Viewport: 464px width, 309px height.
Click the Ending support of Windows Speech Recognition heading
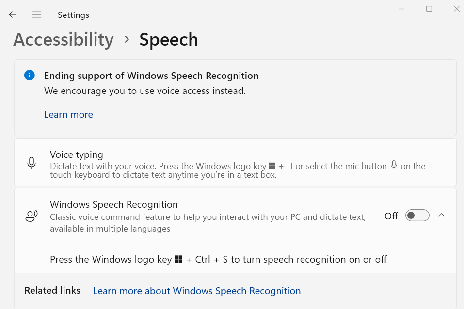tap(151, 76)
